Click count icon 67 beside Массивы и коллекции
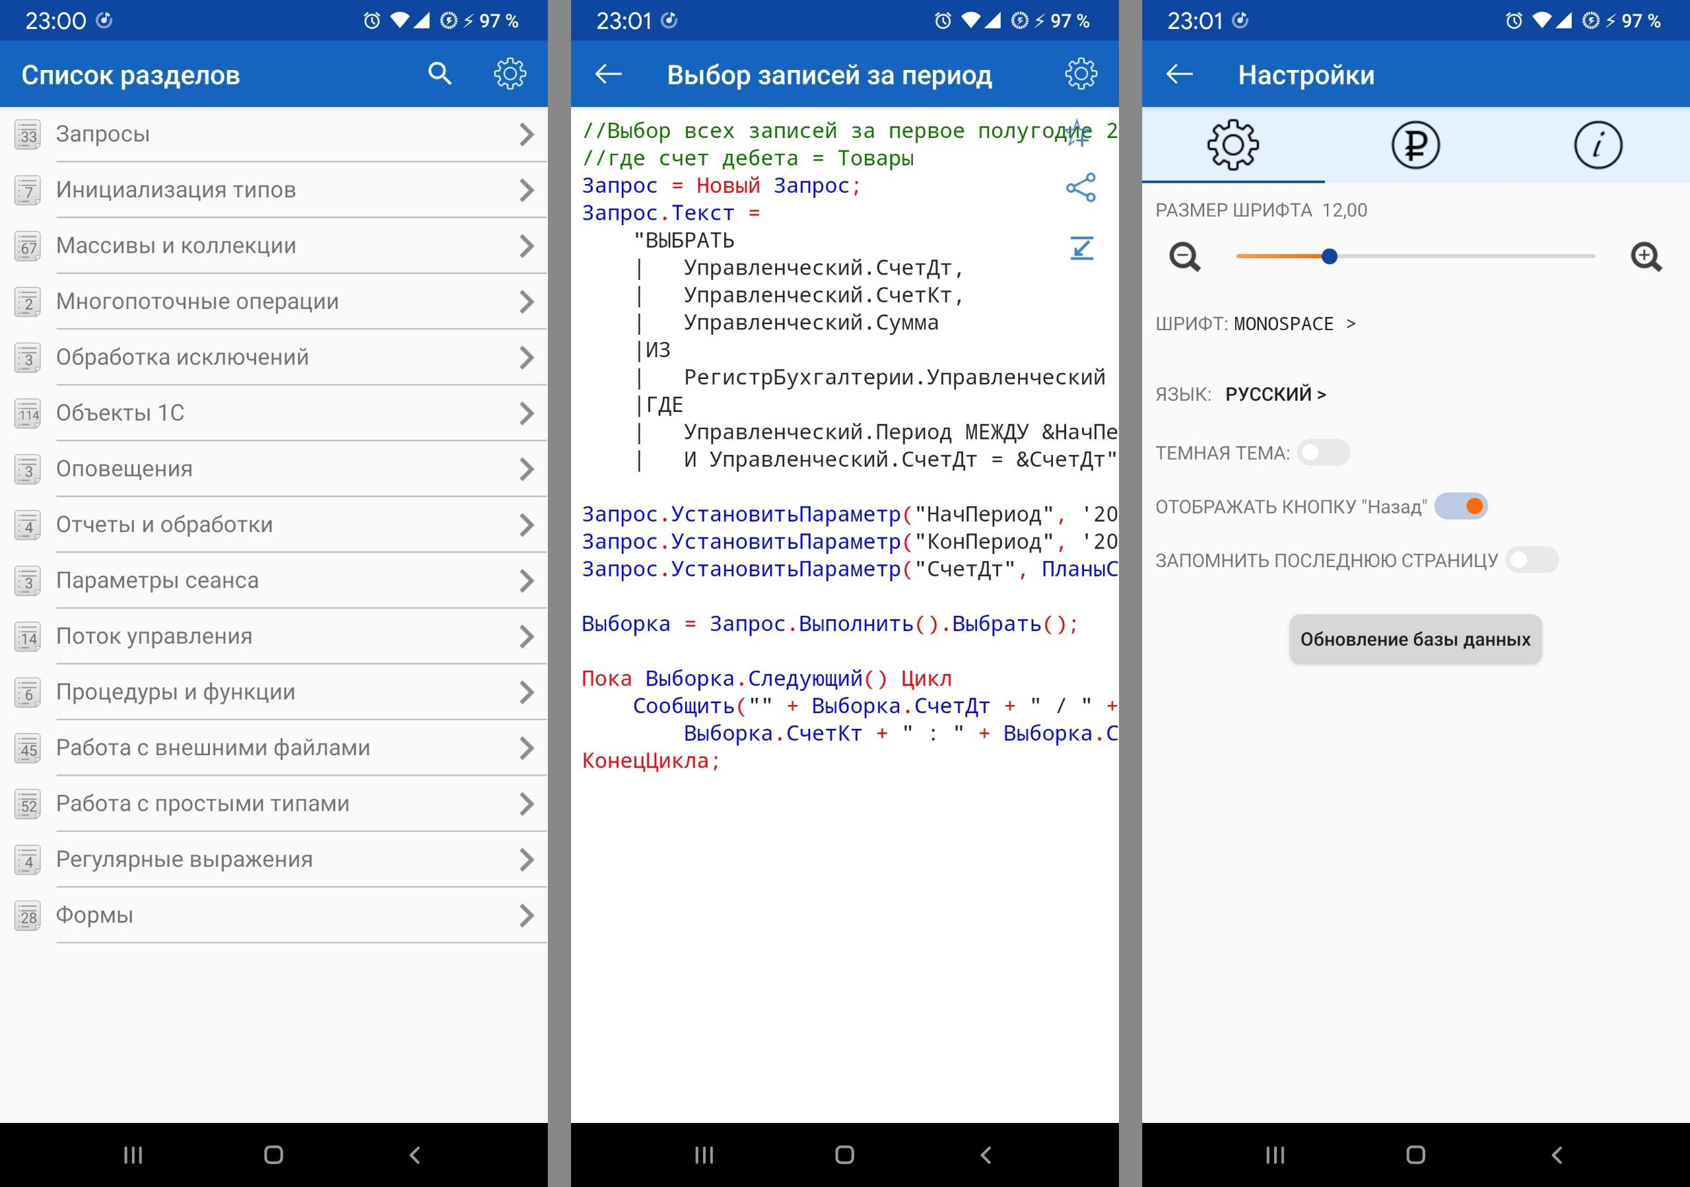 pyautogui.click(x=28, y=246)
